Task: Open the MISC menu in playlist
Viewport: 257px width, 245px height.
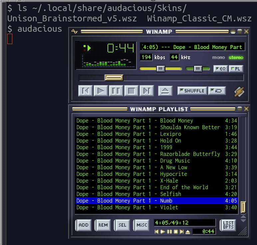Action: click(x=141, y=225)
